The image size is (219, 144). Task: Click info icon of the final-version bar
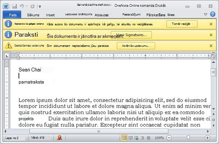pyautogui.click(x=8, y=24)
